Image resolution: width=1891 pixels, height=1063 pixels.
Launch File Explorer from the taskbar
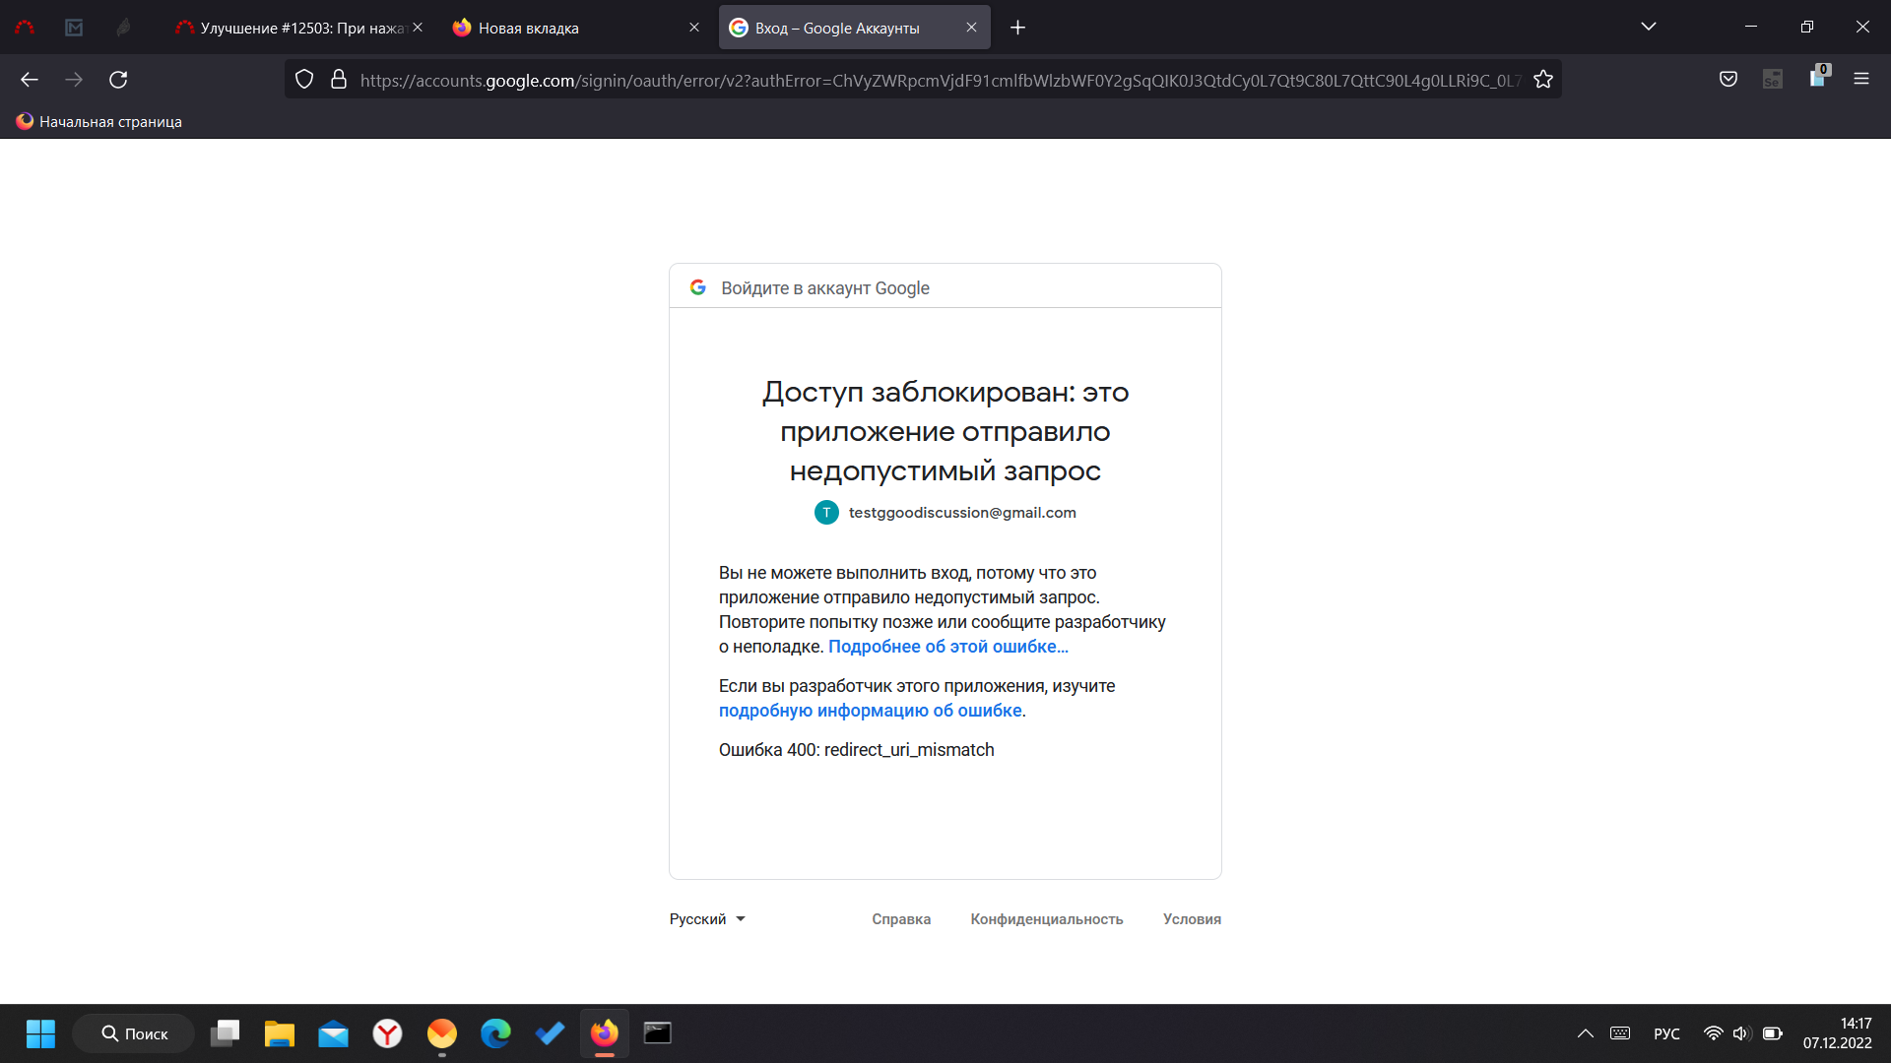pyautogui.click(x=280, y=1033)
